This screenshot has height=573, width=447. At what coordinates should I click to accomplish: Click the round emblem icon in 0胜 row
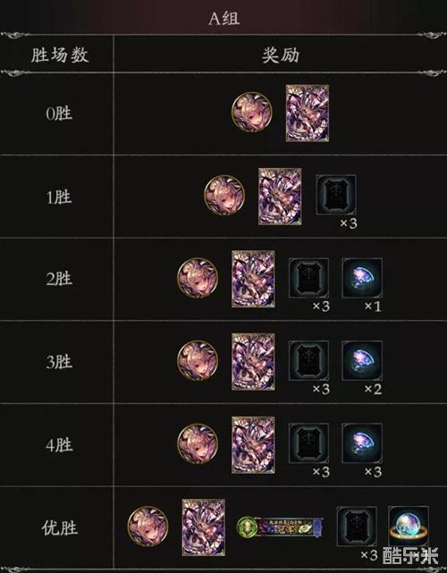coord(252,113)
